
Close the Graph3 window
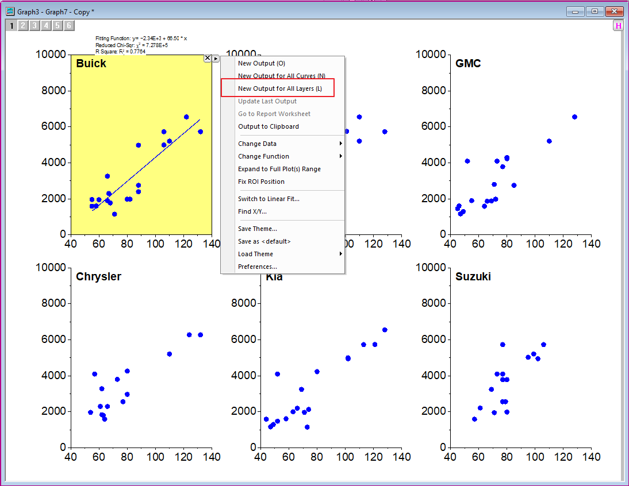(x=614, y=11)
